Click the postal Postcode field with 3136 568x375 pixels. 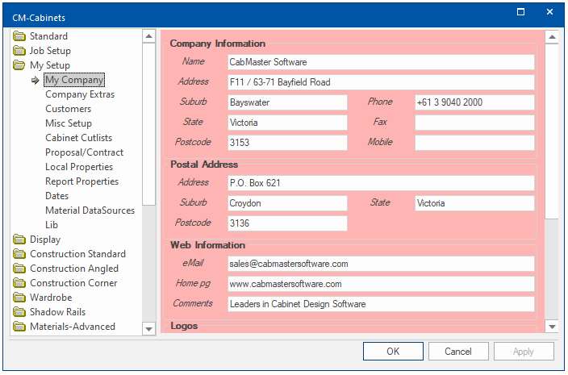coord(287,223)
